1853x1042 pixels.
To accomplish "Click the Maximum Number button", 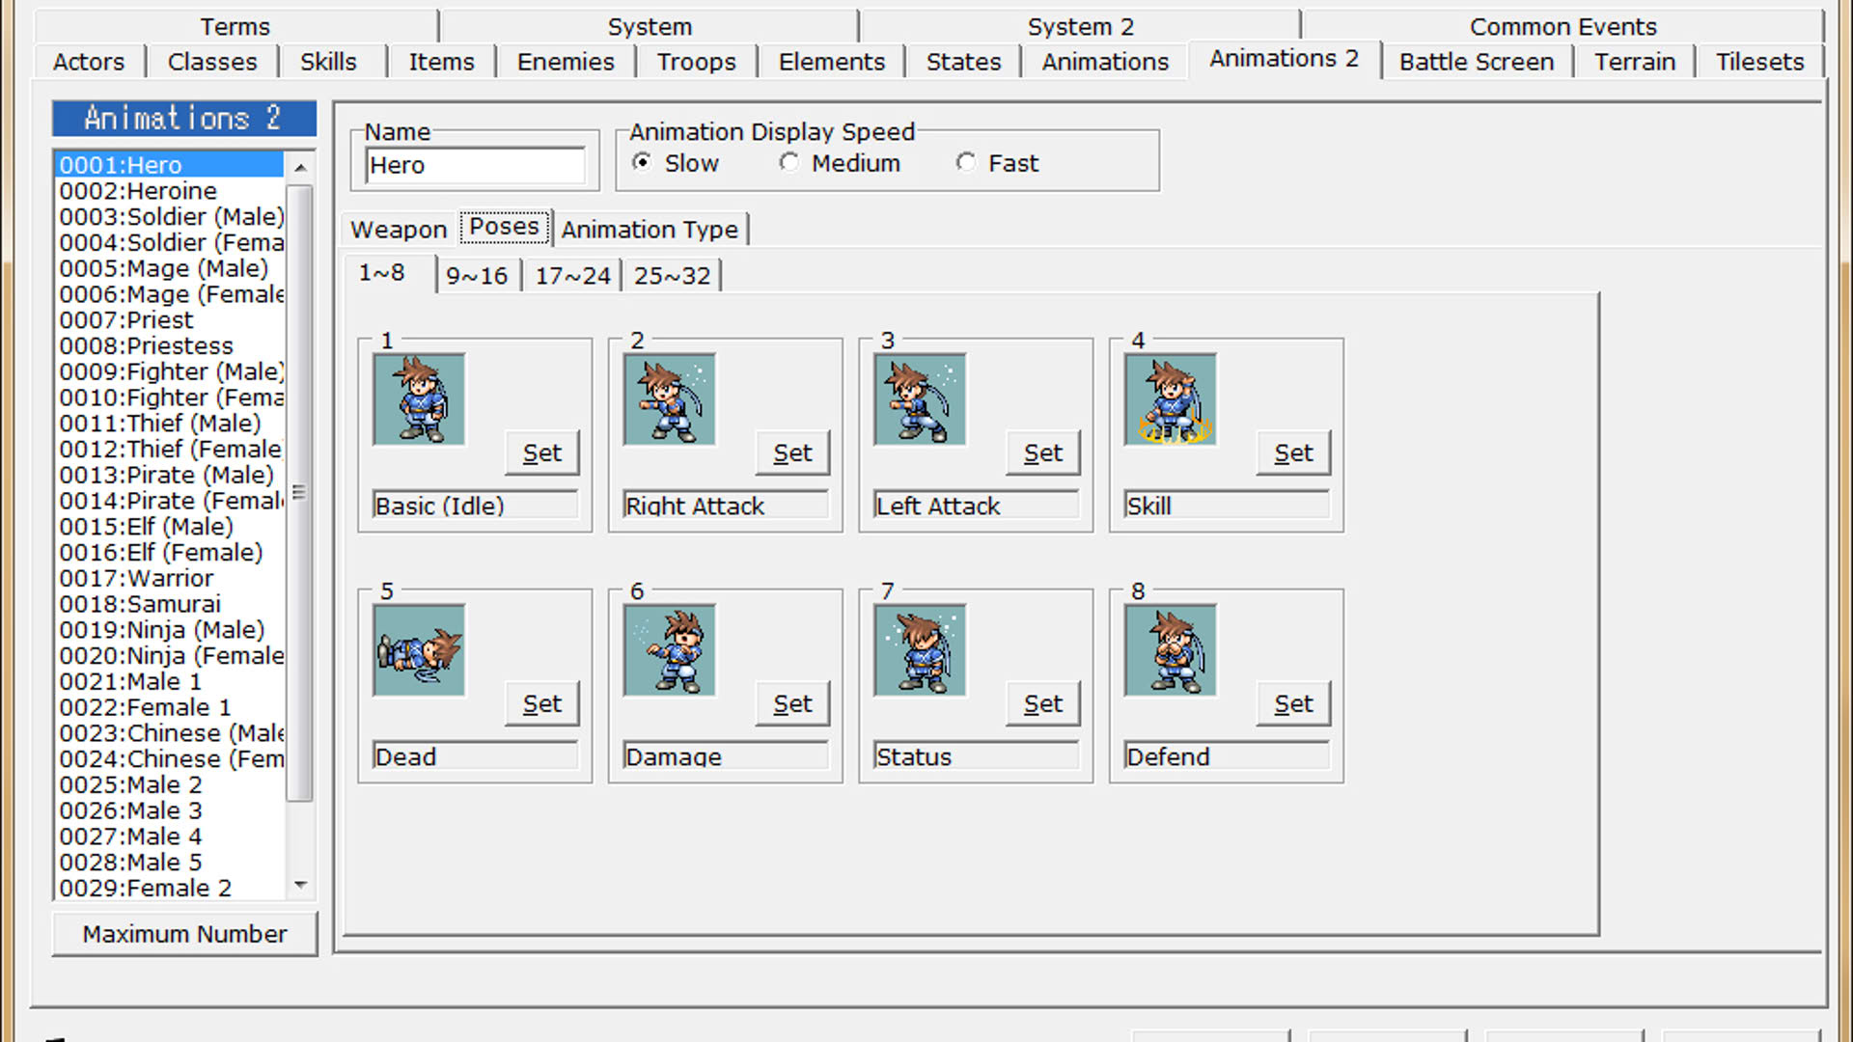I will point(184,934).
